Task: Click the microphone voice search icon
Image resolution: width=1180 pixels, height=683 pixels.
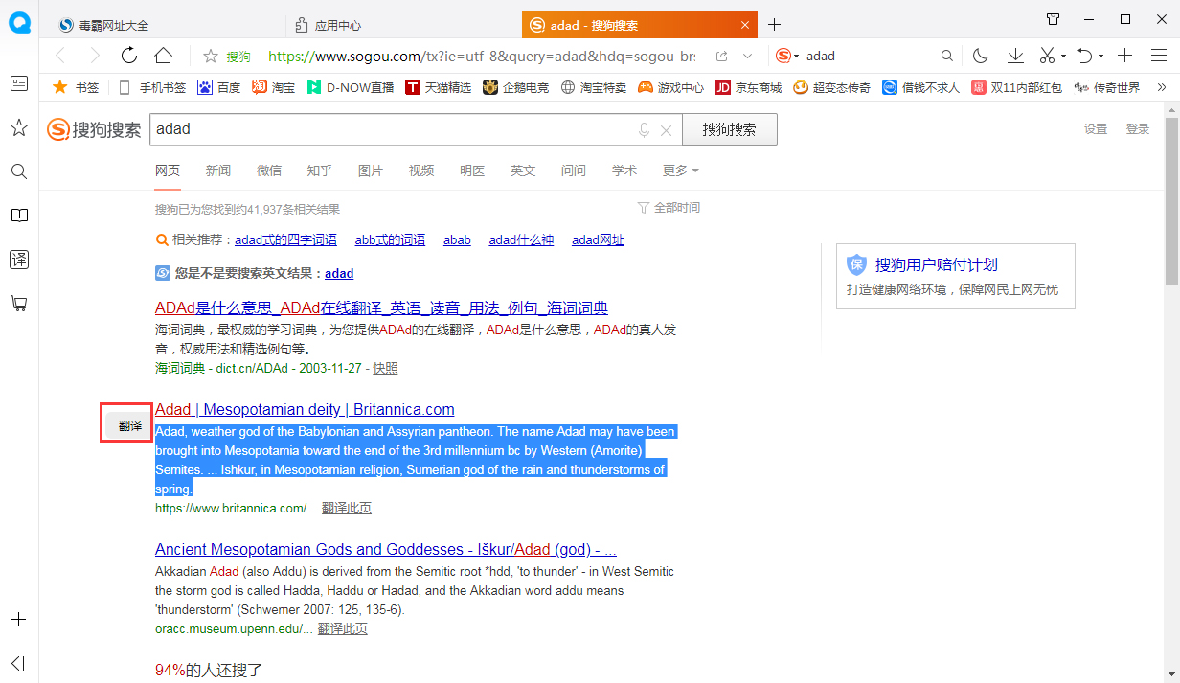Action: (645, 130)
